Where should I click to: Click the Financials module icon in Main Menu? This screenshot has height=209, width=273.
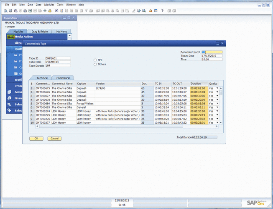(10, 98)
